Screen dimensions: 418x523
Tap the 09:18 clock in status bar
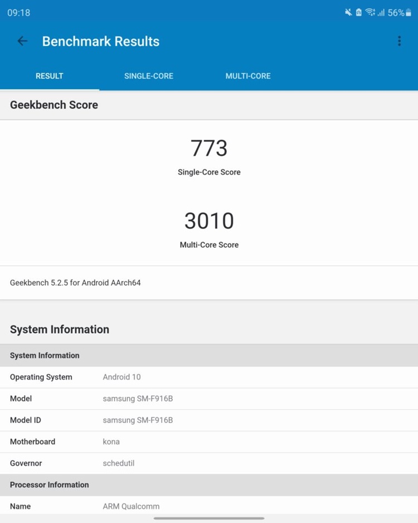[x=18, y=13]
